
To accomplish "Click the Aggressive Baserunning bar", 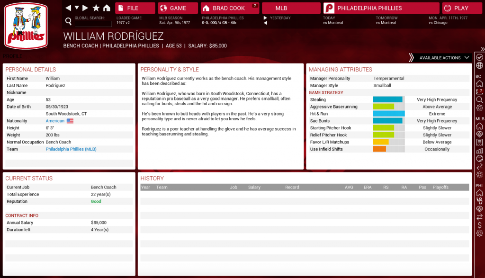I will [x=389, y=107].
